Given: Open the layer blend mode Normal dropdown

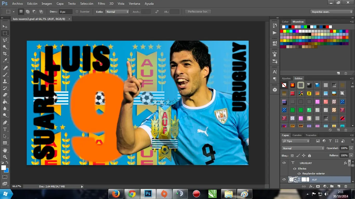Looking at the screenshot, I should pyautogui.click(x=303, y=148).
